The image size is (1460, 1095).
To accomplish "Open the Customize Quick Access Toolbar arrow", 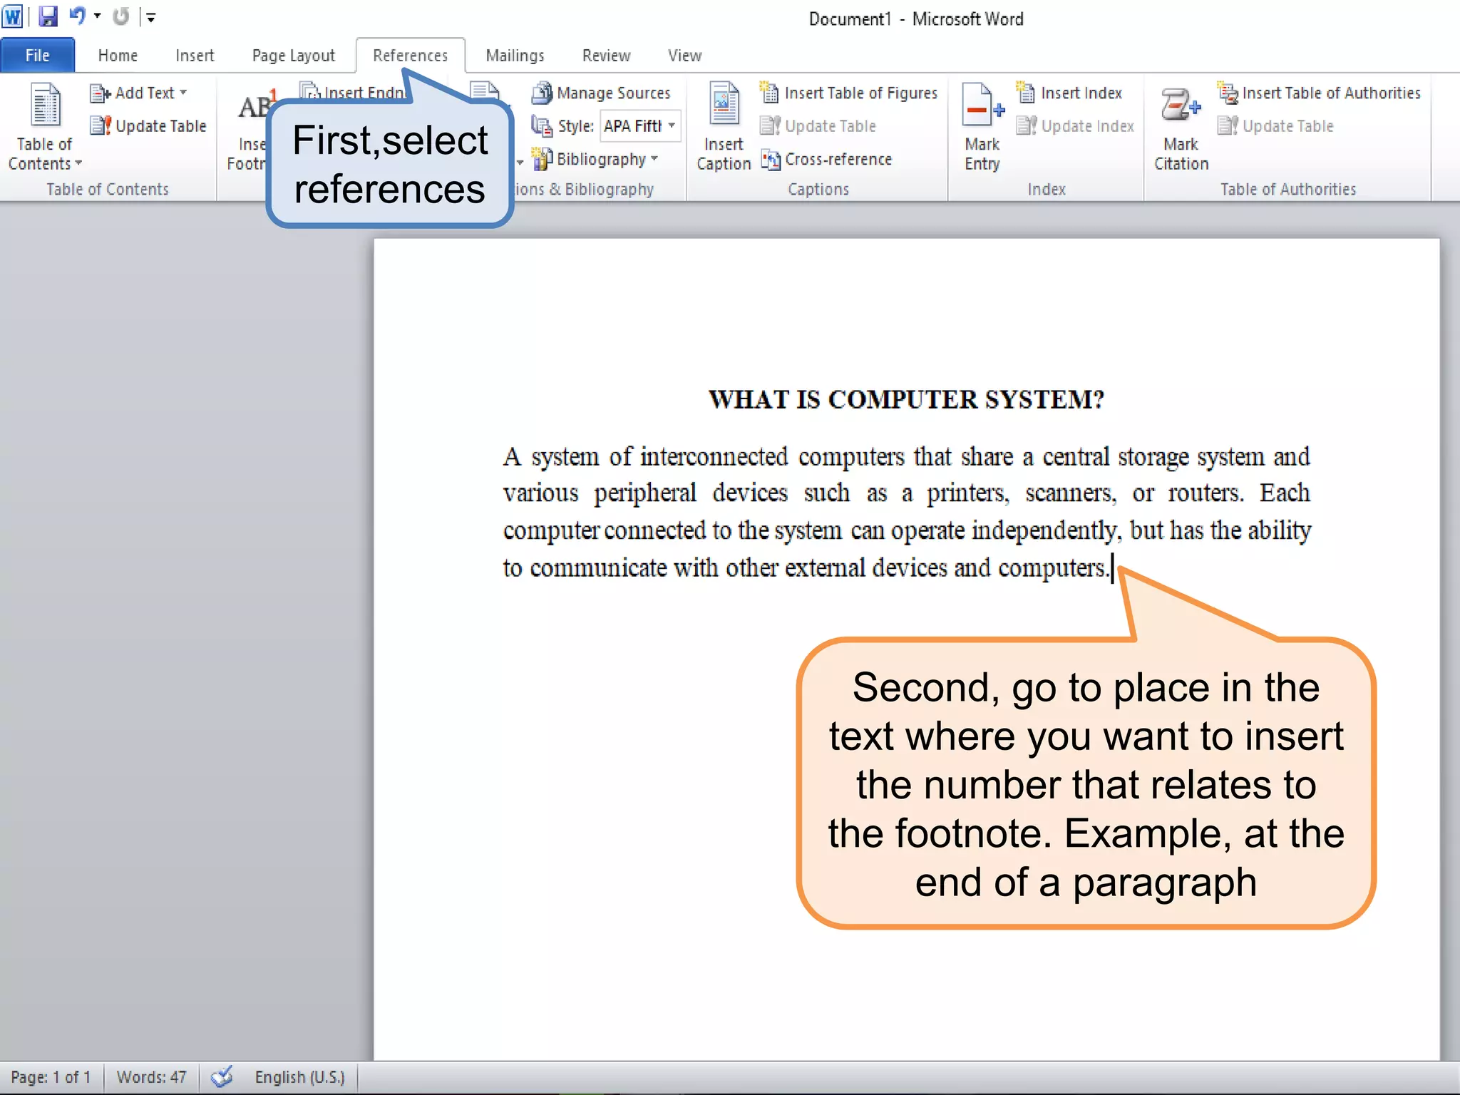I will click(151, 17).
